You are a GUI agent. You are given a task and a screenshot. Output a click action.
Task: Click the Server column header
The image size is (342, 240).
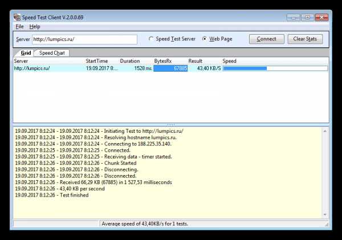coord(21,61)
